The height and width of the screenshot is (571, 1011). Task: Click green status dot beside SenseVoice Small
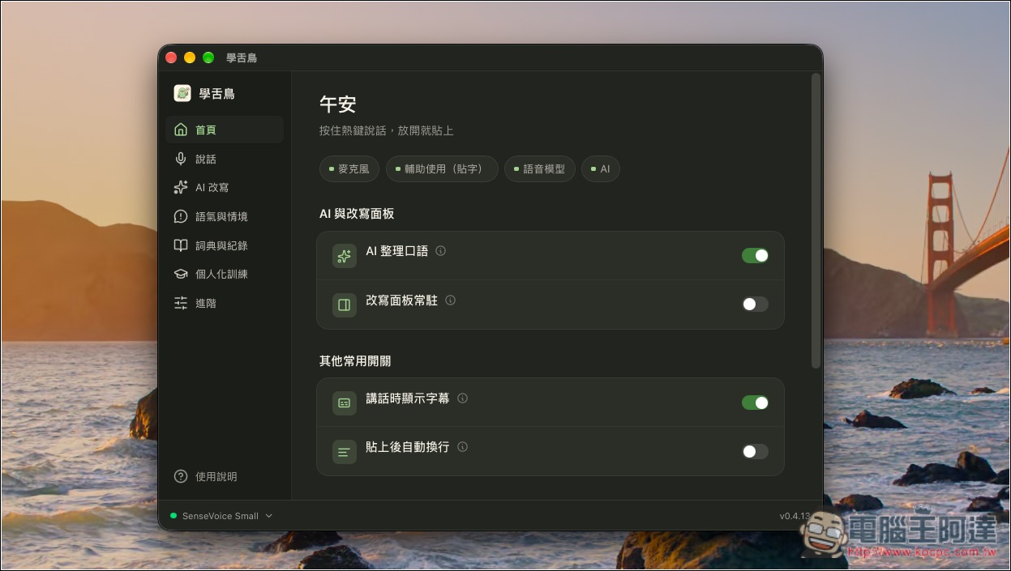[x=173, y=516]
